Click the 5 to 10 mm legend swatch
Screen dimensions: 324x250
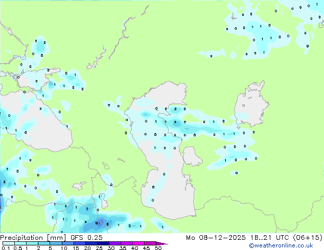tap(56, 243)
